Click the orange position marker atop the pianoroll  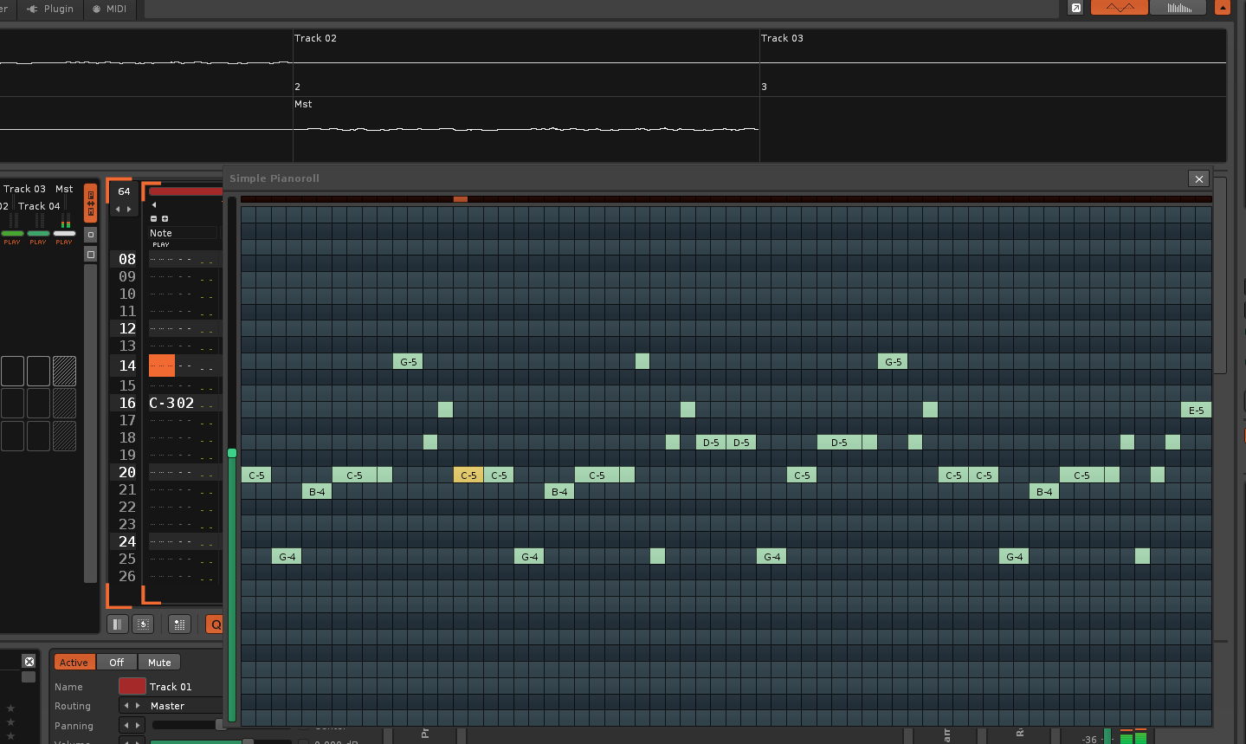point(461,199)
